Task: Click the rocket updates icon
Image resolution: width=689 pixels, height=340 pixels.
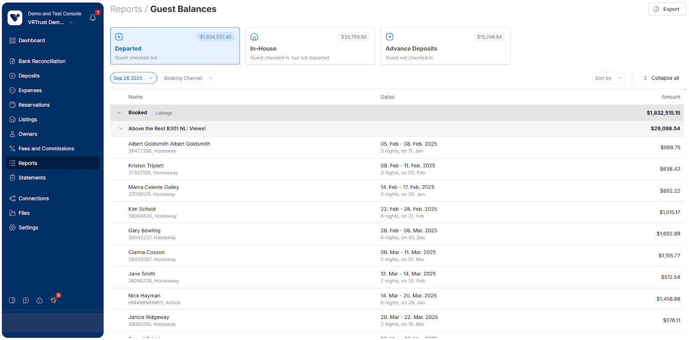Action: [54, 300]
